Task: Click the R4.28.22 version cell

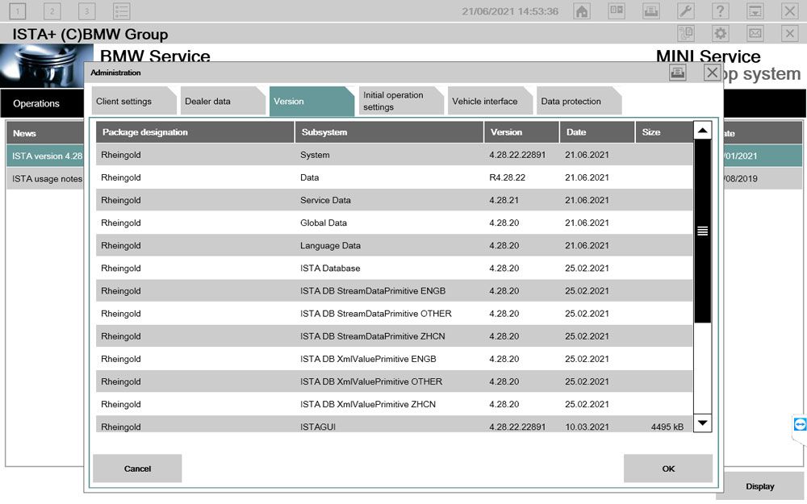Action: 507,177
